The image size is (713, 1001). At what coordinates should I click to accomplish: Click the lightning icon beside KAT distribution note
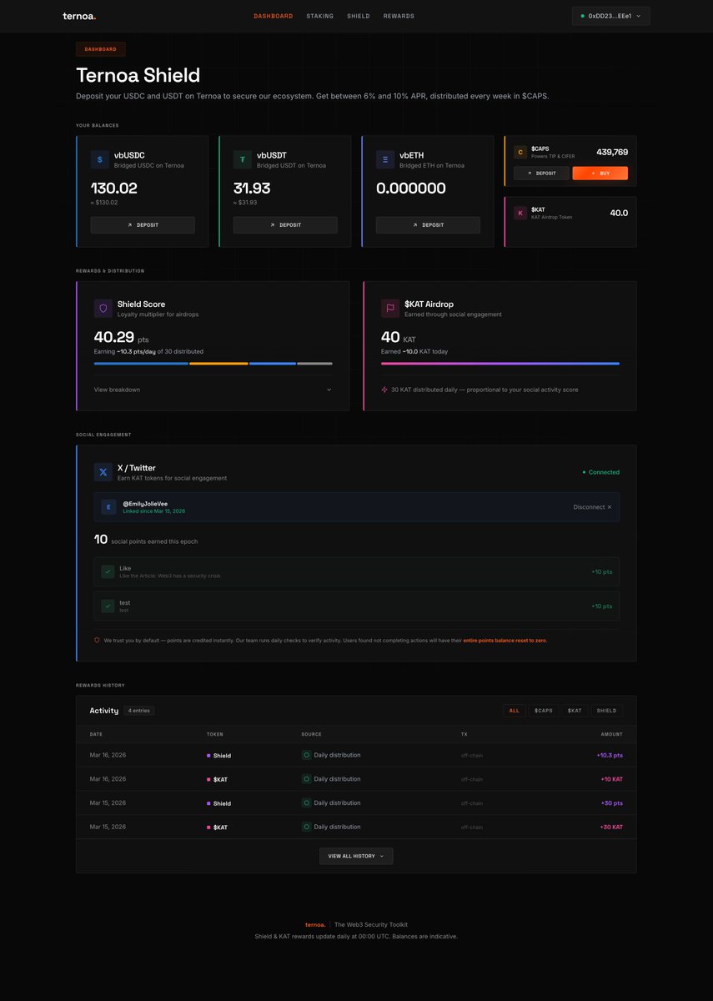(384, 390)
